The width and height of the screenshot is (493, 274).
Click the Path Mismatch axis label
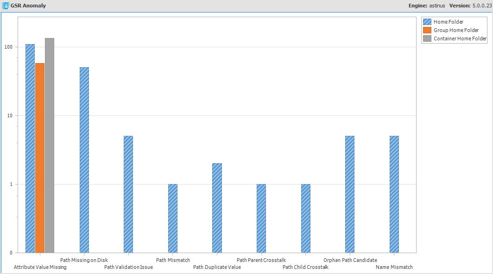pos(173,260)
